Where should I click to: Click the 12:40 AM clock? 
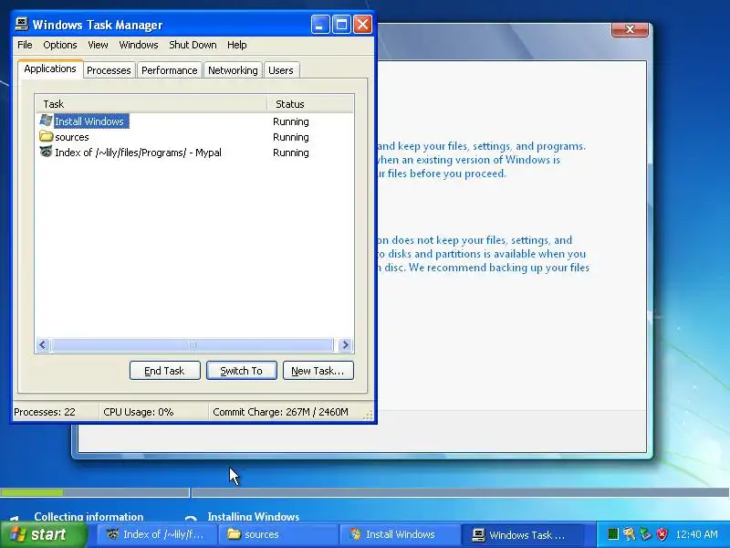696,534
